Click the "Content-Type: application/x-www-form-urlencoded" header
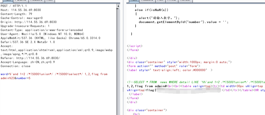 point(42,30)
